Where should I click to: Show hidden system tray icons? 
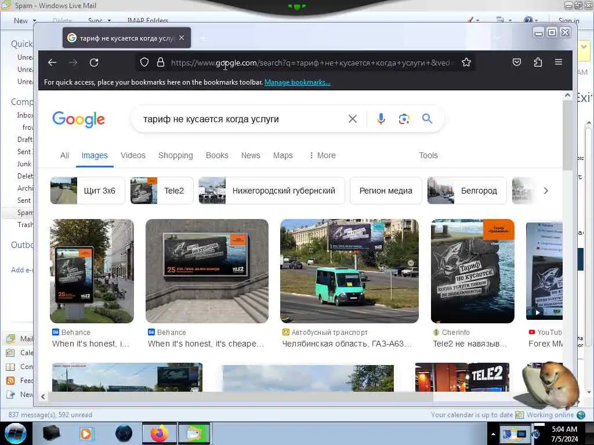click(x=493, y=434)
